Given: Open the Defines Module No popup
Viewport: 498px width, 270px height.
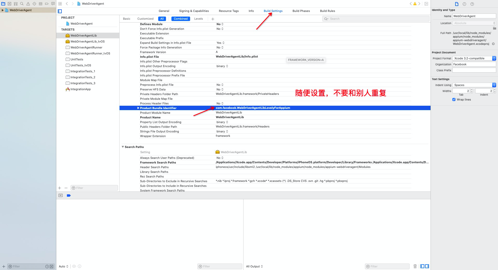Looking at the screenshot, I should tap(220, 24).
